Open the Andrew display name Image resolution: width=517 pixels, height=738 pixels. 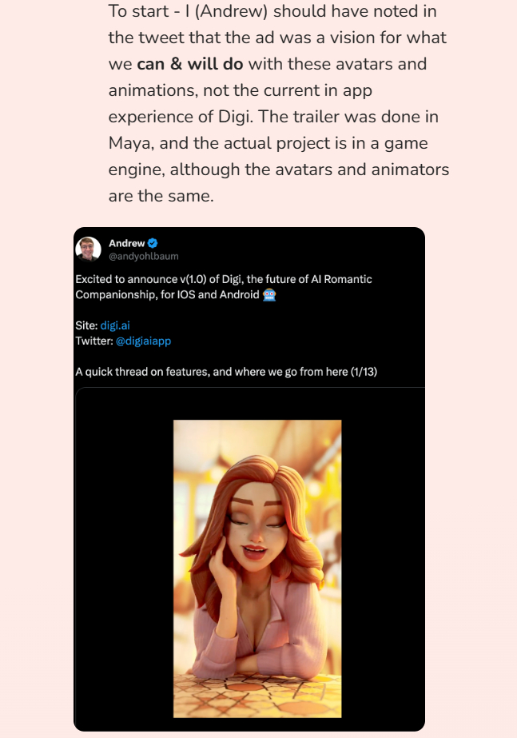tap(126, 243)
